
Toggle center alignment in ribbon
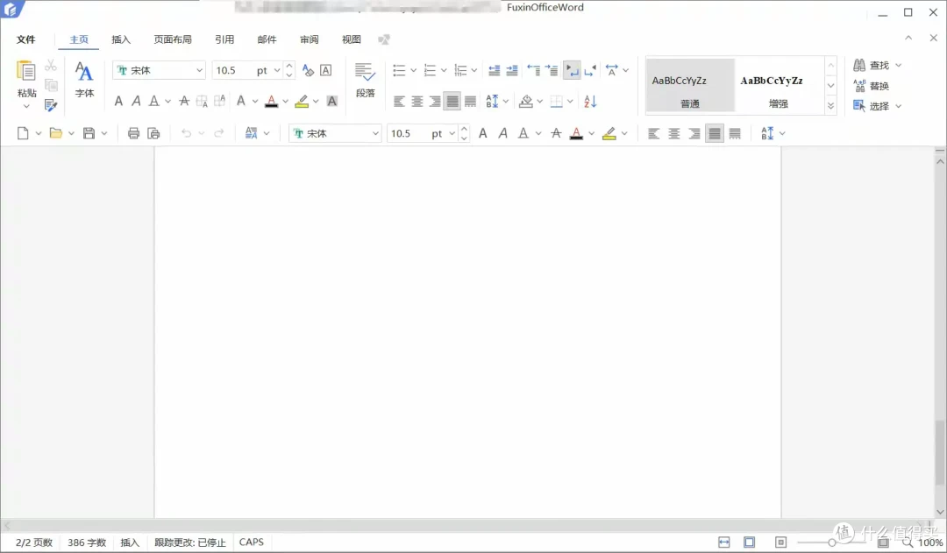point(417,102)
